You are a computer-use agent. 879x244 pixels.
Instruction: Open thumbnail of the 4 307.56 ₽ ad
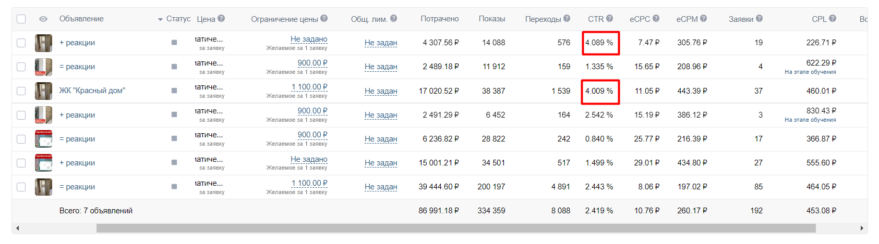pos(43,43)
